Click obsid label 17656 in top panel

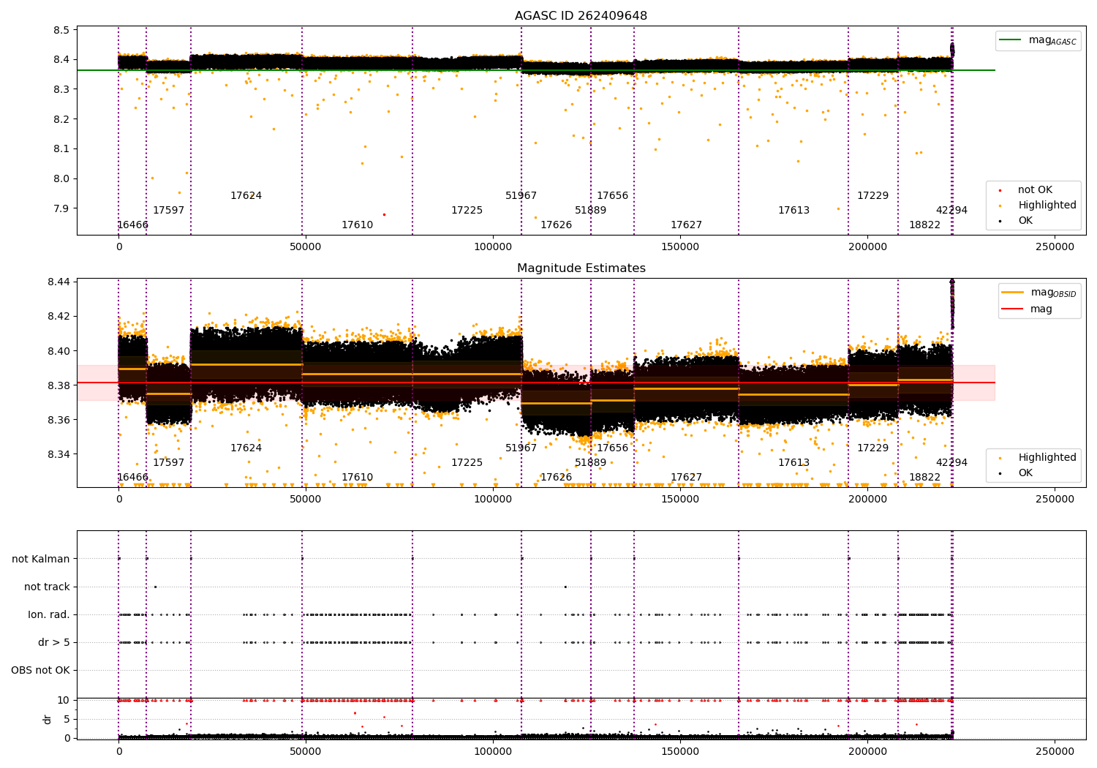pyautogui.click(x=612, y=196)
